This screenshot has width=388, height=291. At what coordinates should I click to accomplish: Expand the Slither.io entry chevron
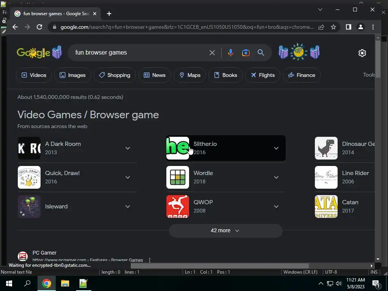click(276, 148)
